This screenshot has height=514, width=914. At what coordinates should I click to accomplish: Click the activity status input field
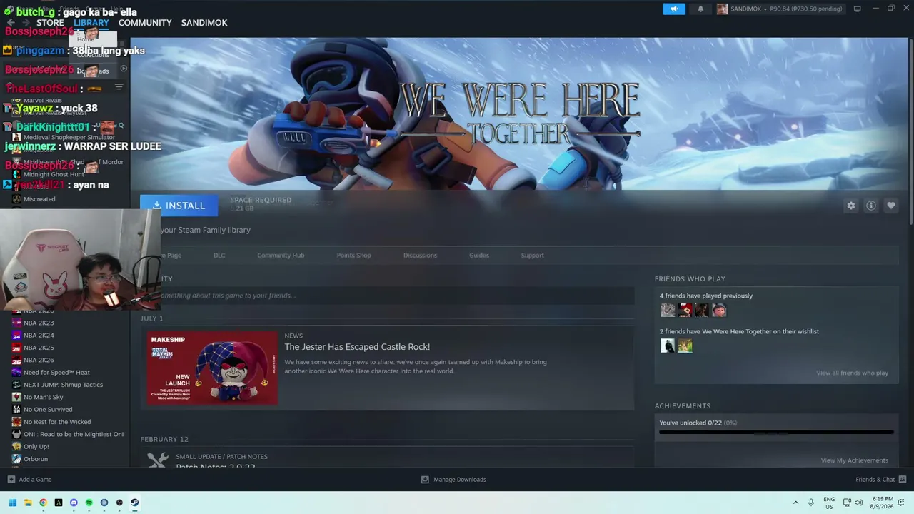click(x=387, y=296)
